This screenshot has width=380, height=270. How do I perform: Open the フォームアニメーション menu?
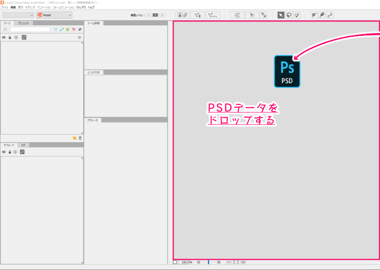click(x=64, y=7)
